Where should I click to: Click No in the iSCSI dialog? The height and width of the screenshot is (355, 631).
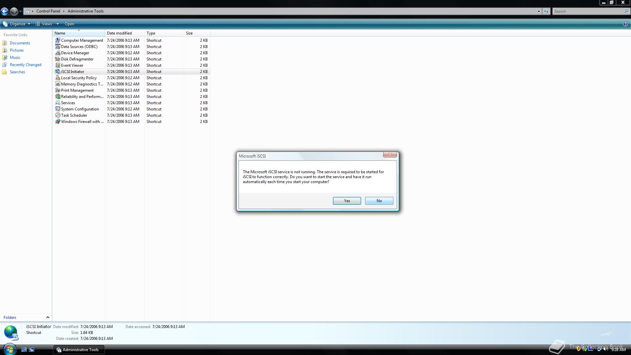379,201
